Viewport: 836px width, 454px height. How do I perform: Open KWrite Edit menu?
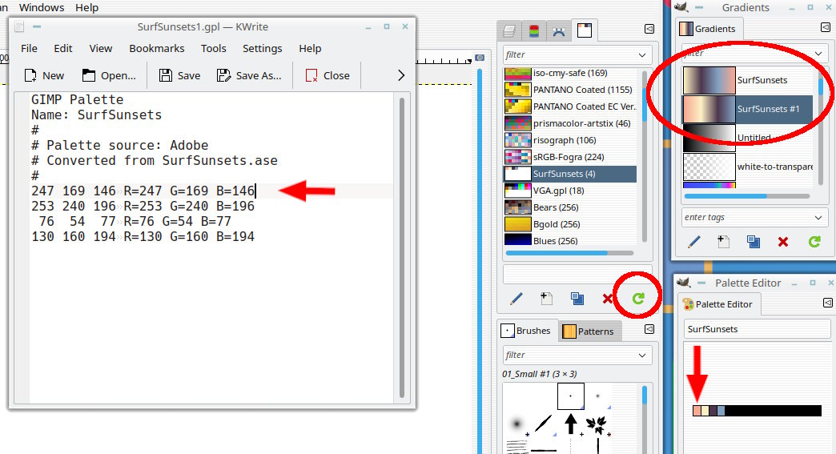63,49
